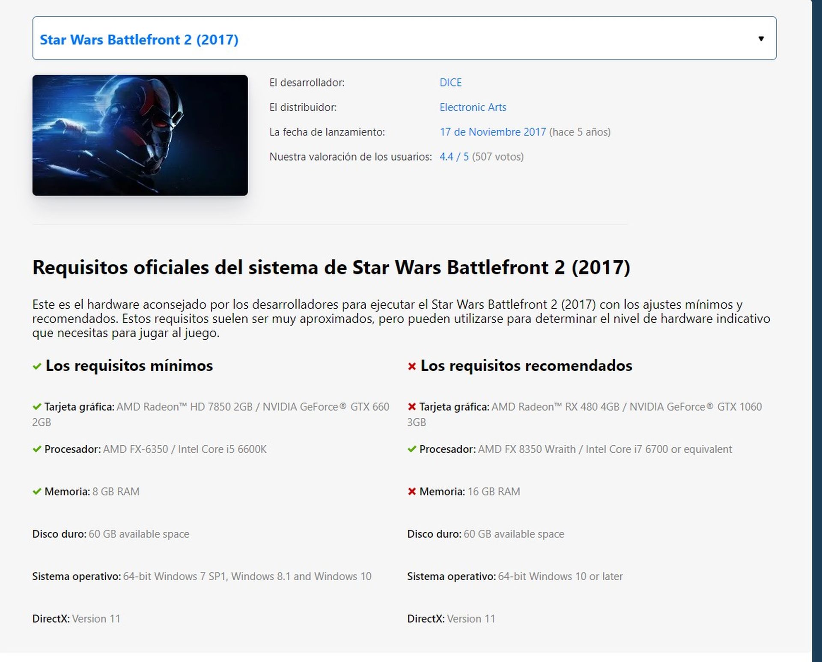Click the 4.4 / 5 user rating link
This screenshot has height=662, width=822.
(x=453, y=157)
